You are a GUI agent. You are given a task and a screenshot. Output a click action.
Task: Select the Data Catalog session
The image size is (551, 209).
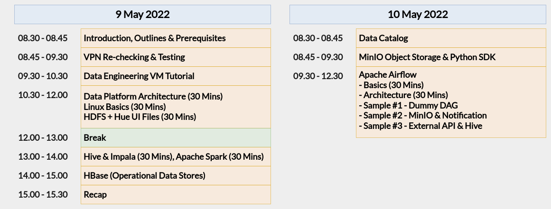pos(383,38)
